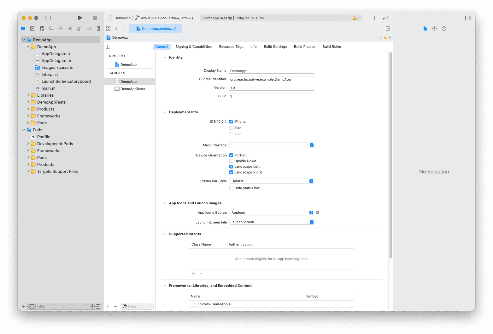Open the iOS 10.0 deployment target popup
The height and width of the screenshot is (334, 493).
point(218,122)
